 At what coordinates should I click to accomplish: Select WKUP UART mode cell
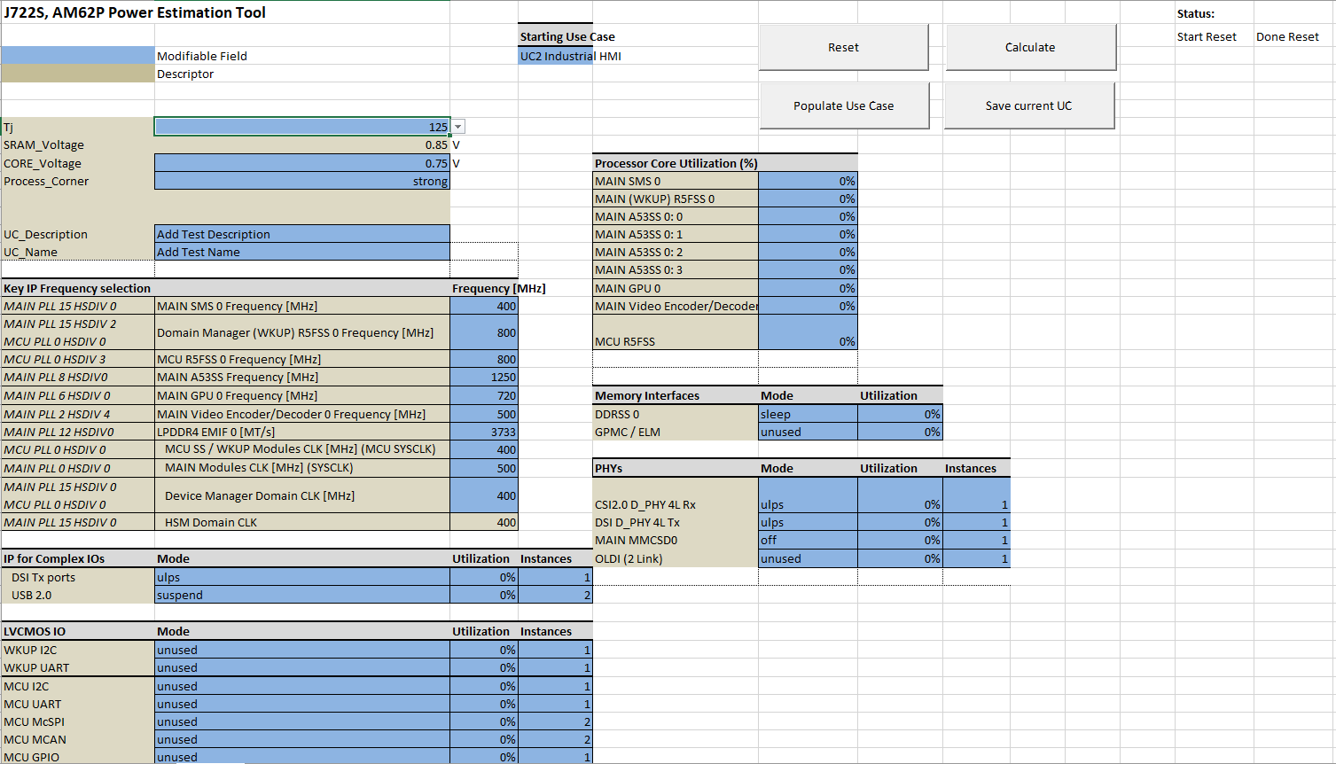click(302, 667)
